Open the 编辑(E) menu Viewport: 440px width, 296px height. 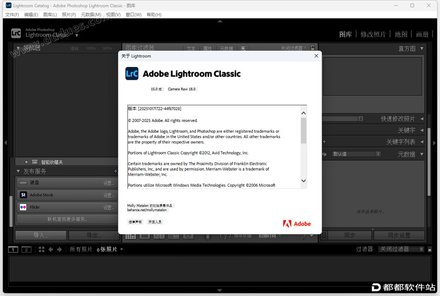[31, 14]
